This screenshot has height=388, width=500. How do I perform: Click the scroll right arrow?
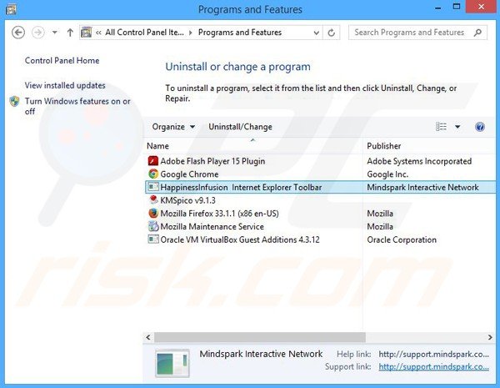coord(490,337)
